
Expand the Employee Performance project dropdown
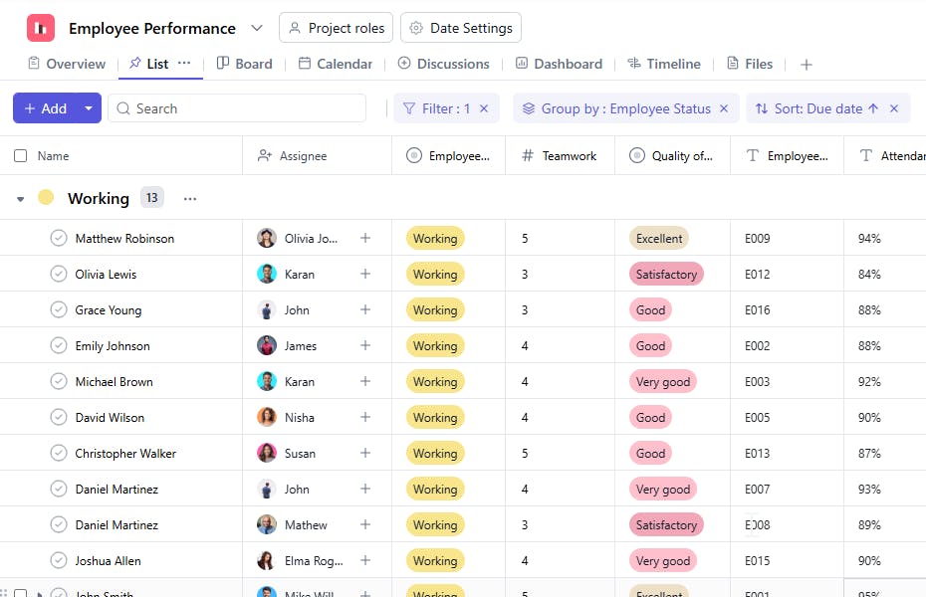257,28
